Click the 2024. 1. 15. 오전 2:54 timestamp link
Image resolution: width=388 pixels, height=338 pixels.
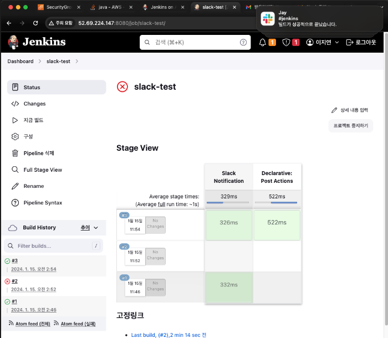(34, 269)
